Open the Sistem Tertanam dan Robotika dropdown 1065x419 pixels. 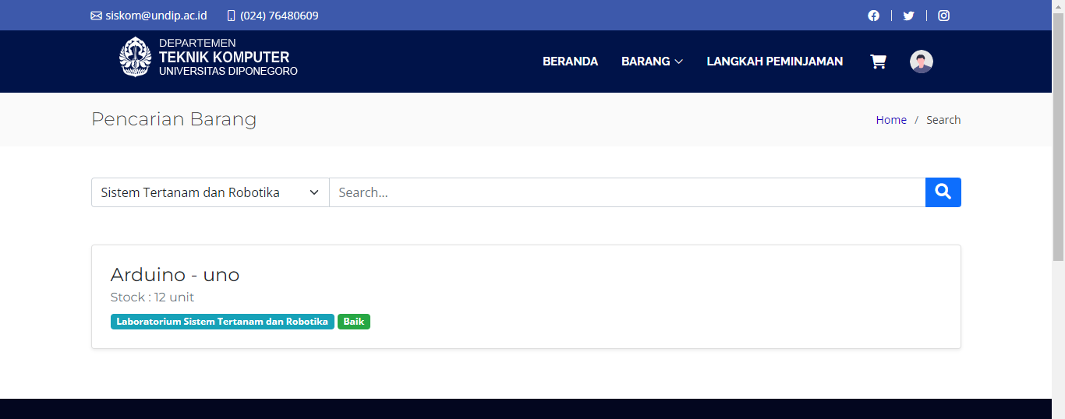pos(210,192)
